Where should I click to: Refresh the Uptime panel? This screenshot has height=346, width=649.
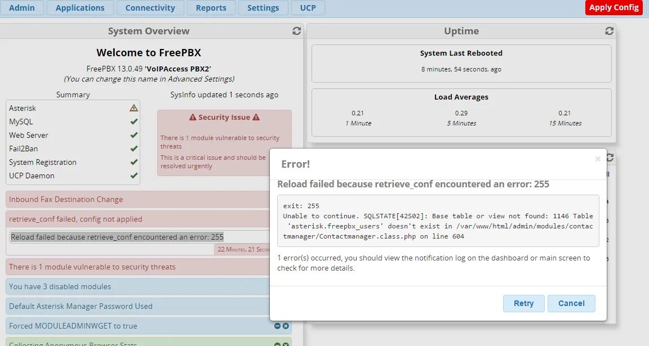[x=609, y=31]
